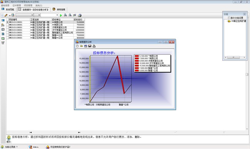
Task: Tick the row checkbox for 济南某建筑公司
Action: click(x=7, y=27)
